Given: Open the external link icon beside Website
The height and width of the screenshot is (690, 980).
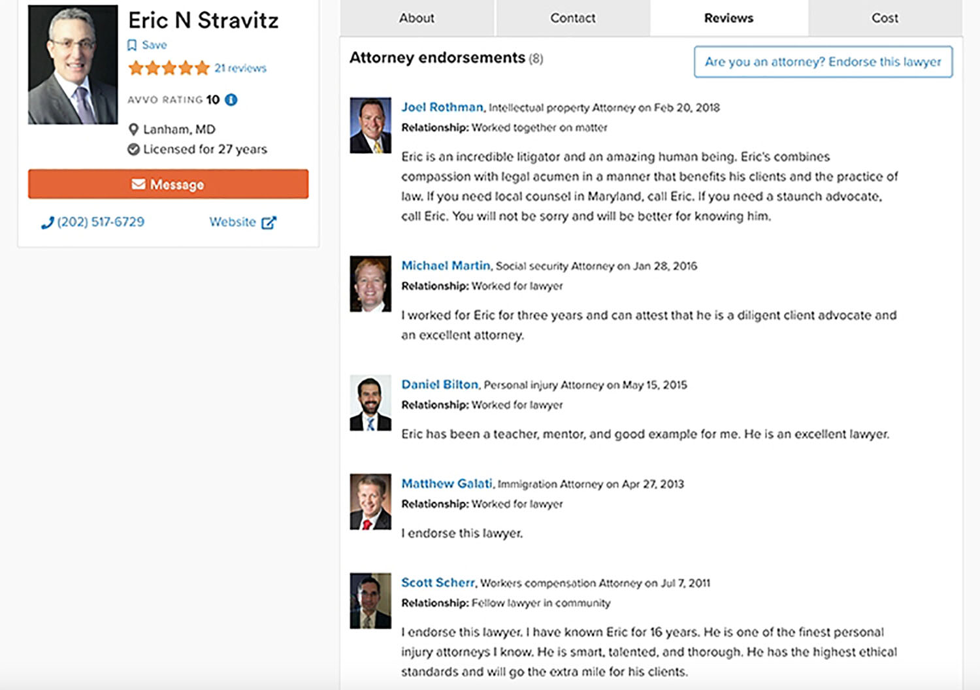Looking at the screenshot, I should point(269,222).
